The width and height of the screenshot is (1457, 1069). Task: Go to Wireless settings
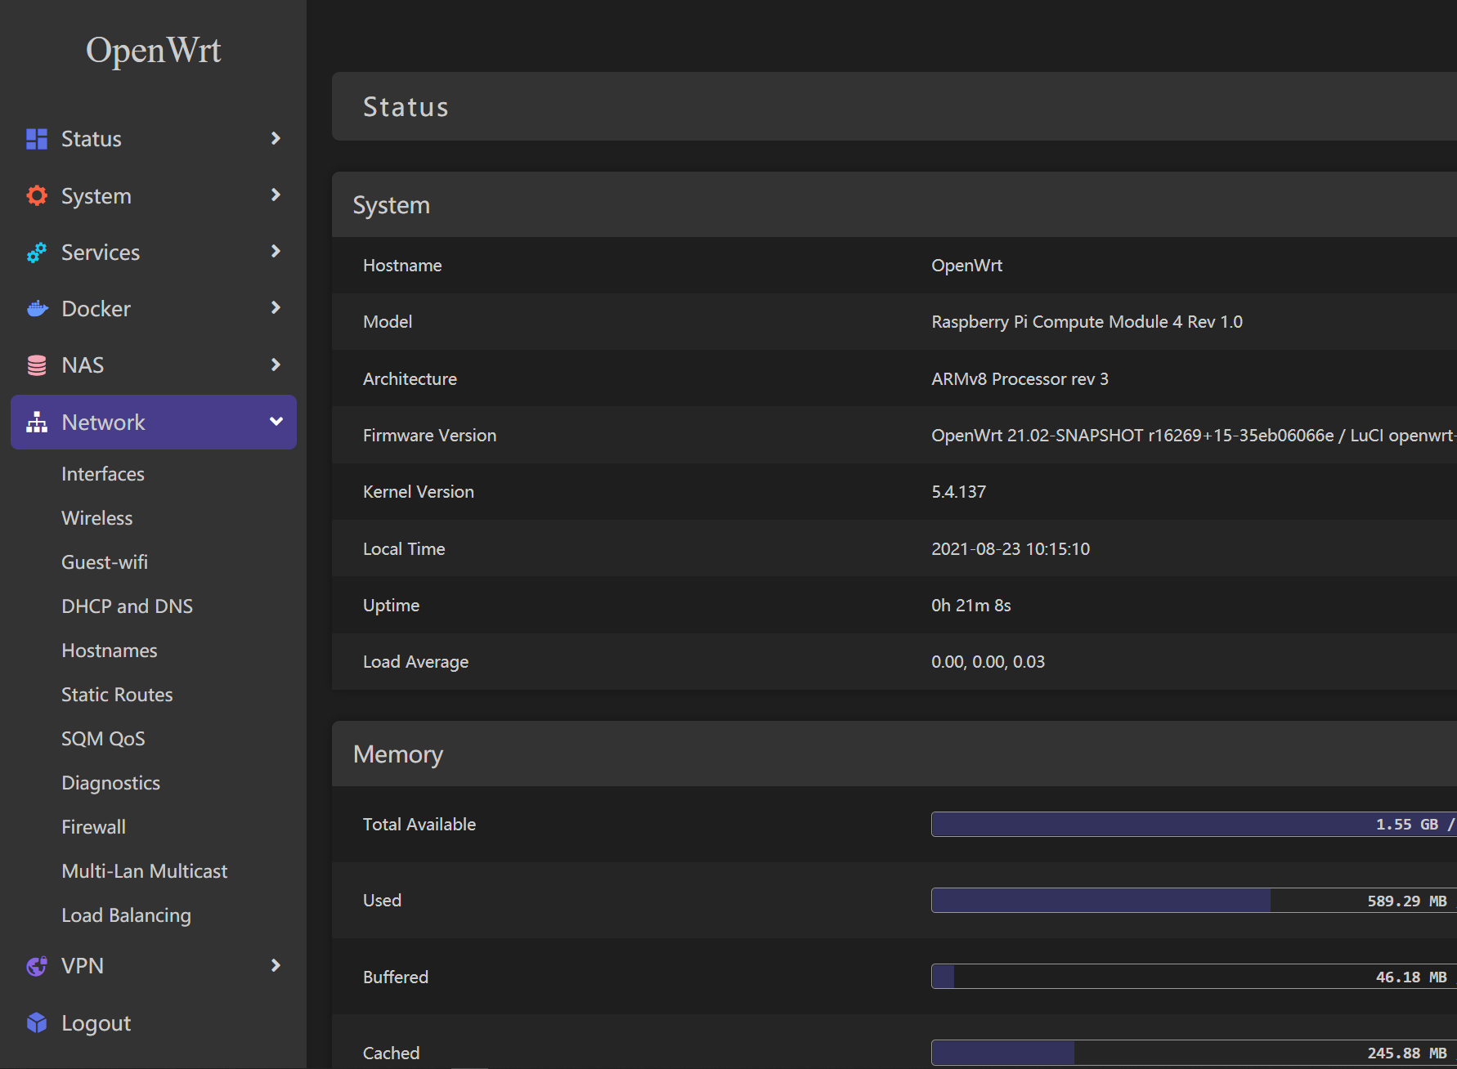97,518
